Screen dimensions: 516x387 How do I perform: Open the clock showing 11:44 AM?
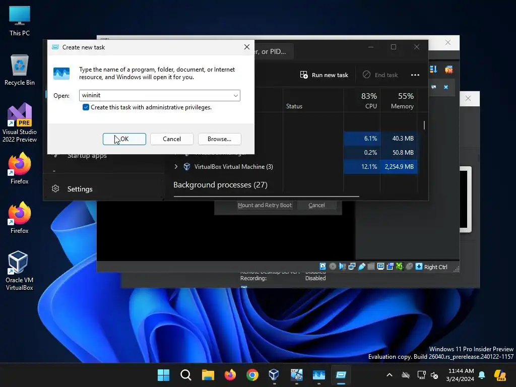click(461, 375)
